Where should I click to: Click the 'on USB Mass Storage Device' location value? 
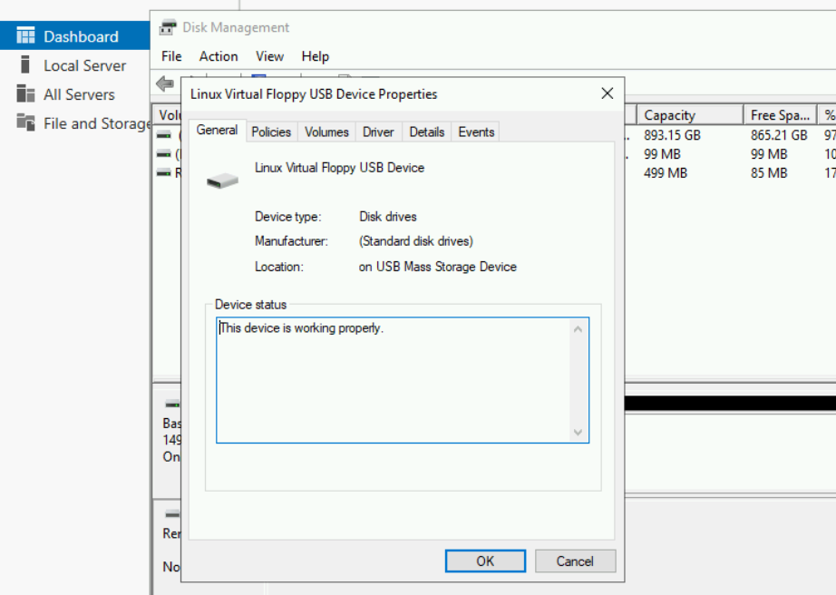click(438, 267)
